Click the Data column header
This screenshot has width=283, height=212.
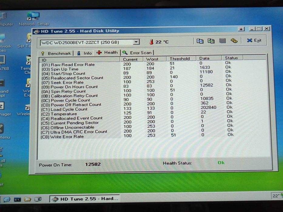[x=209, y=58]
